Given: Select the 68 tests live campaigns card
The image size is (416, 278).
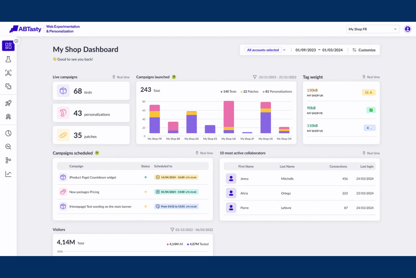Looking at the screenshot, I should click(91, 91).
